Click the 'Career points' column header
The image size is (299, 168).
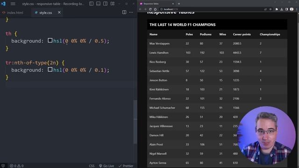(x=242, y=34)
